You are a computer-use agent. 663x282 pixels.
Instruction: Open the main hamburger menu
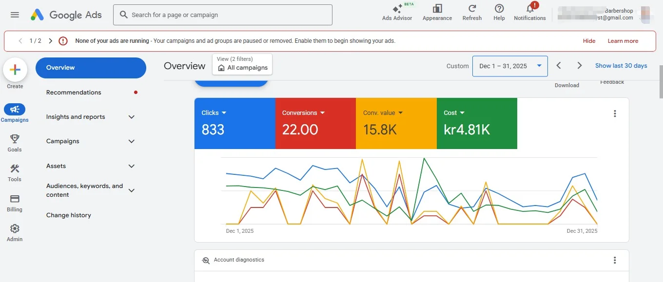point(15,15)
